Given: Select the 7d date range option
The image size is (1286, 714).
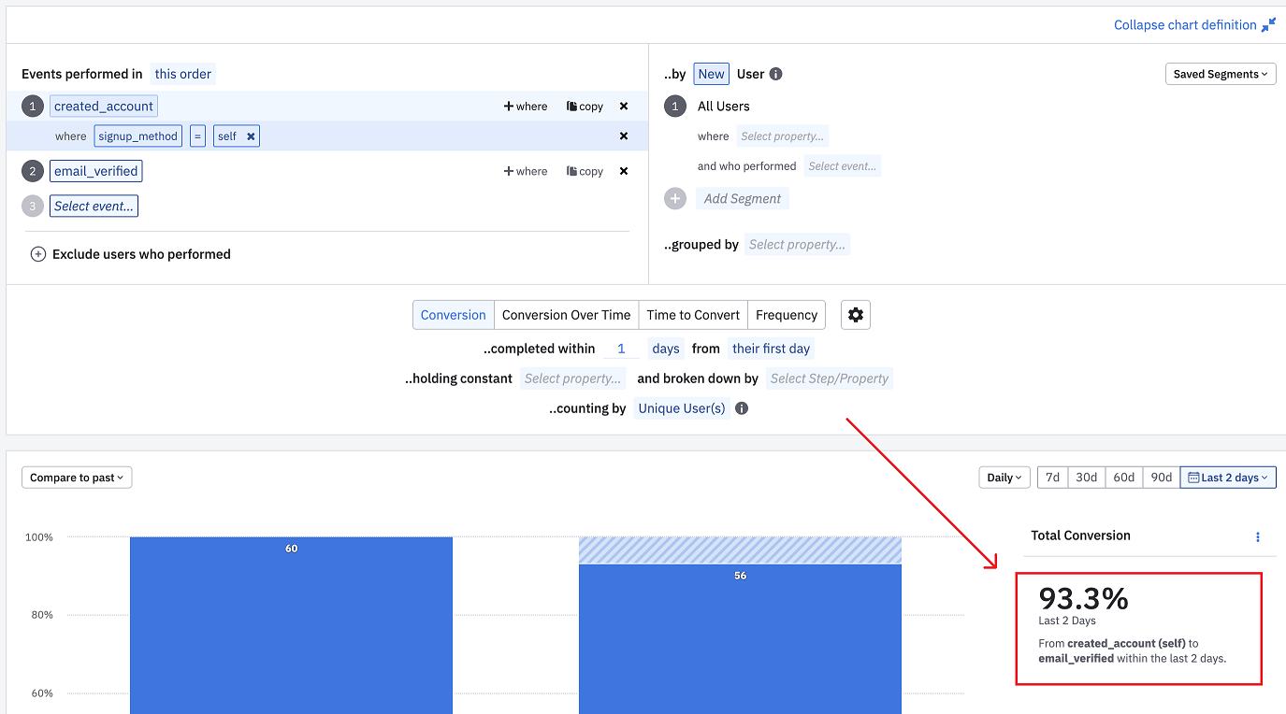Looking at the screenshot, I should (x=1052, y=478).
